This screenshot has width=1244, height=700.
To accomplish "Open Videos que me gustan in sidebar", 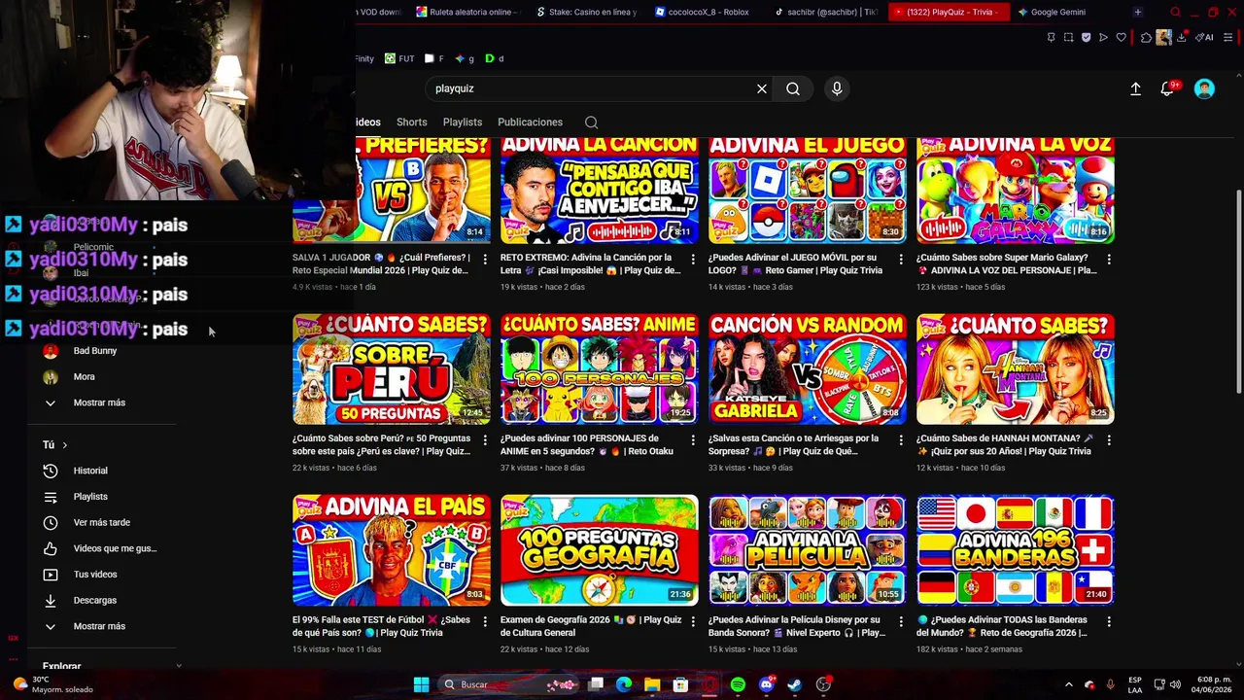I will click(x=101, y=548).
